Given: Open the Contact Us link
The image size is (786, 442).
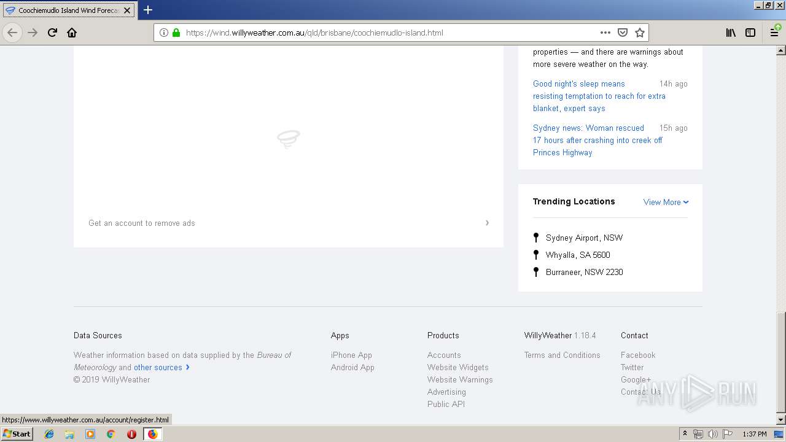Looking at the screenshot, I should coord(640,392).
